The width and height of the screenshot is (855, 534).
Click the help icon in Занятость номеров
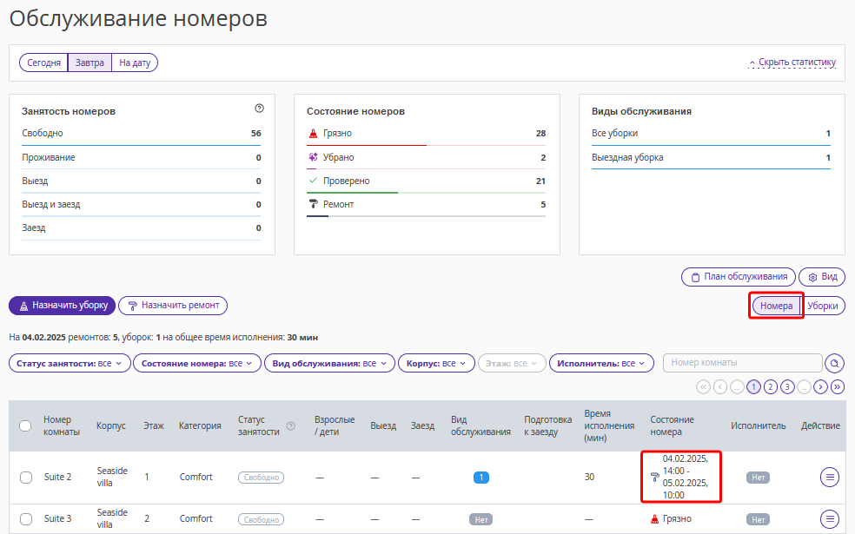pyautogui.click(x=259, y=109)
